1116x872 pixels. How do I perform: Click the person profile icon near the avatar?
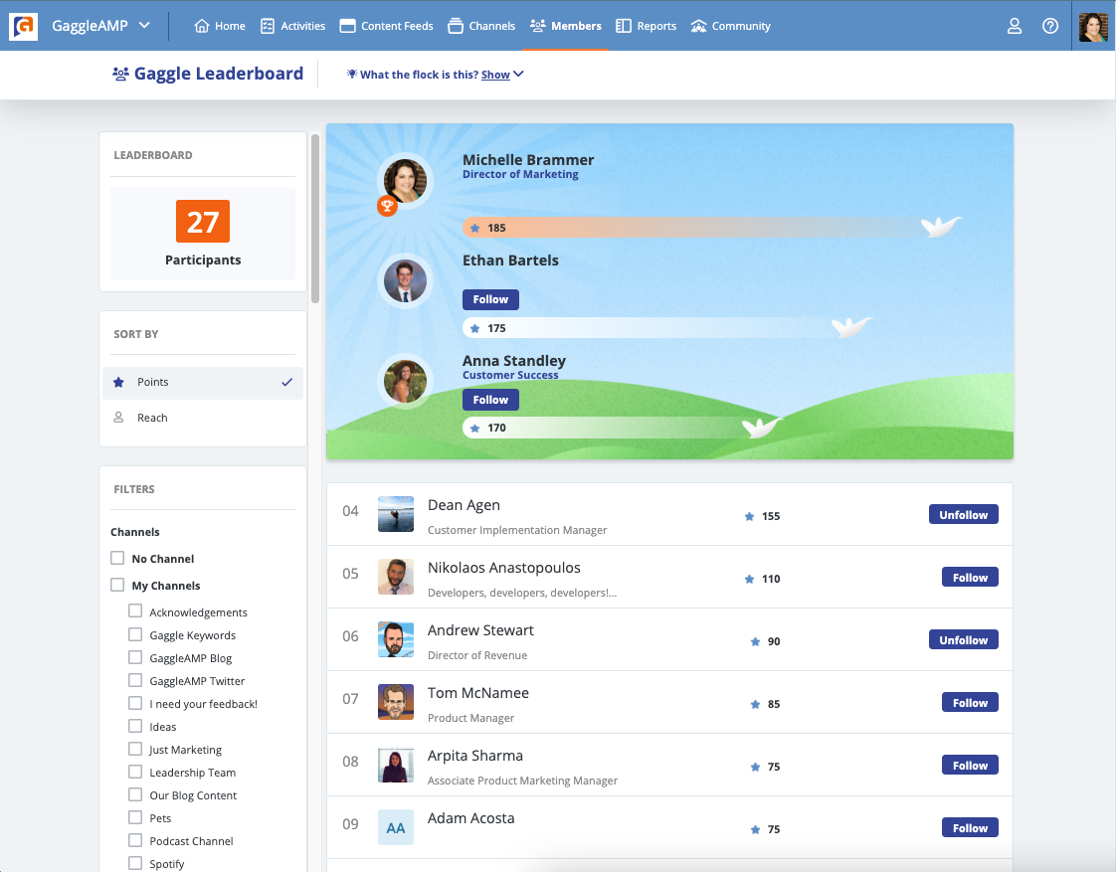coord(1015,26)
